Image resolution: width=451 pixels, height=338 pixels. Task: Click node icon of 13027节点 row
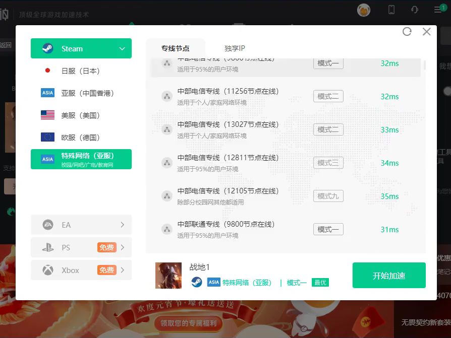[x=167, y=129]
